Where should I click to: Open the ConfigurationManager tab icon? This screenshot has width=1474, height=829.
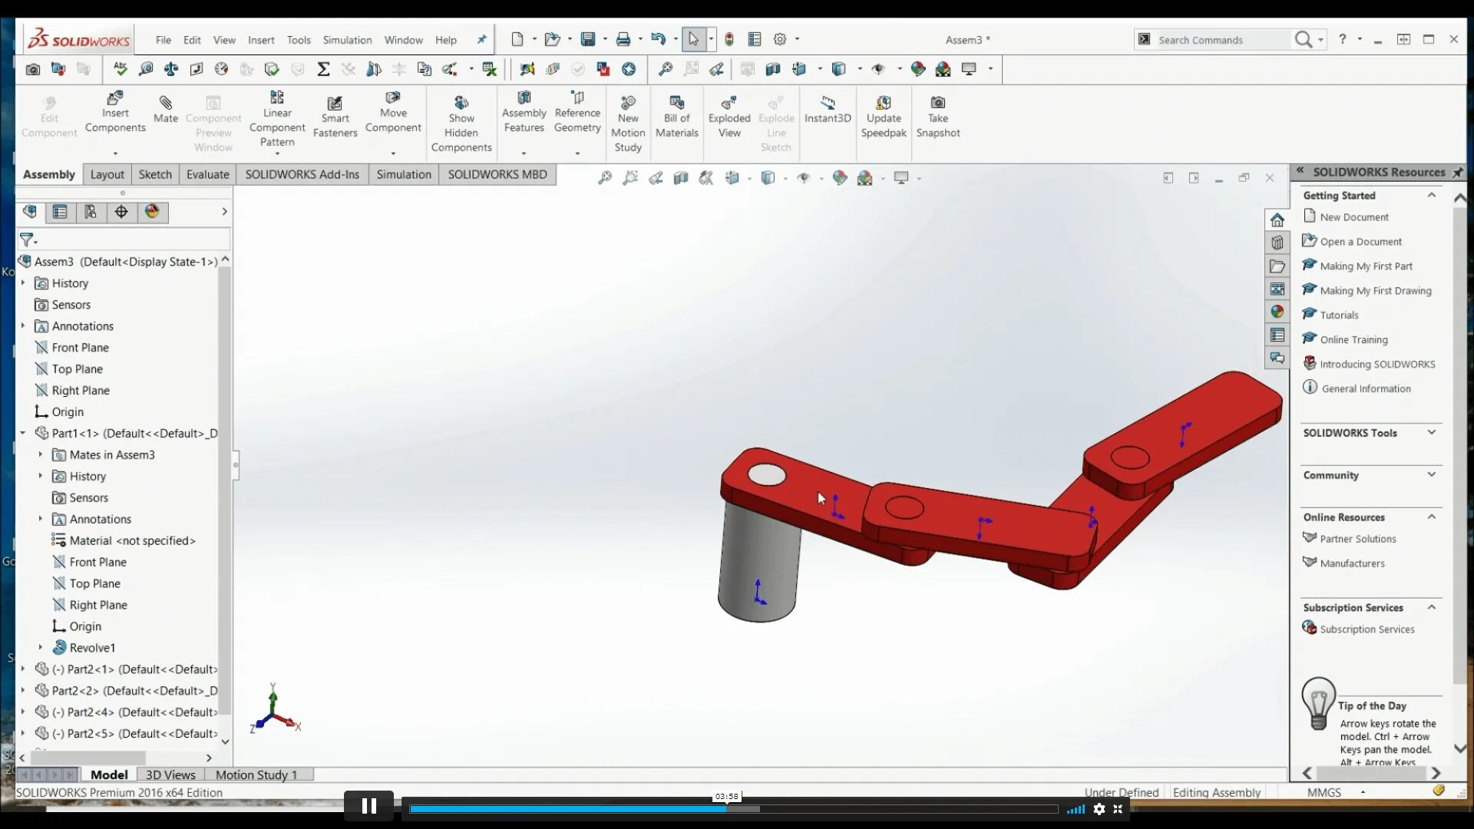[x=91, y=212]
